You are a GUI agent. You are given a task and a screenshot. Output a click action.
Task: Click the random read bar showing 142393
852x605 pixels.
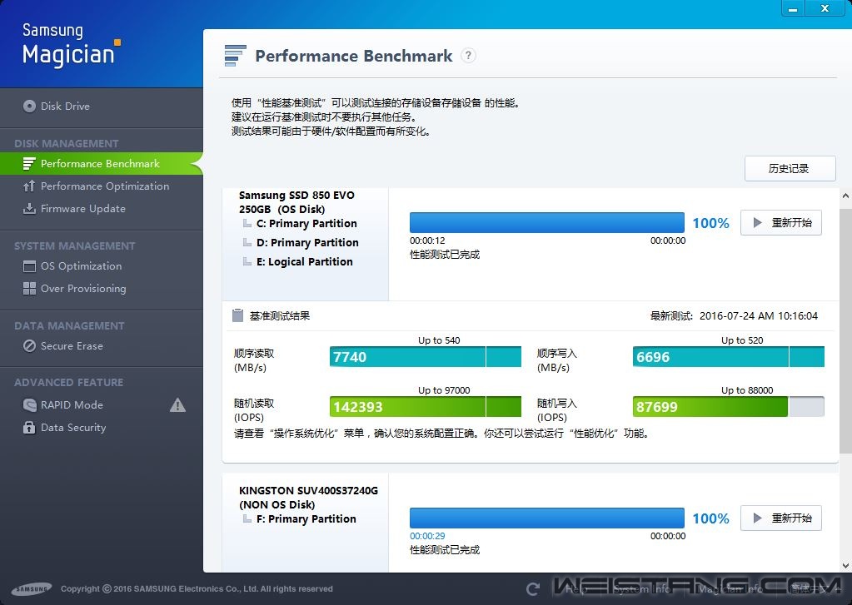pyautogui.click(x=426, y=407)
